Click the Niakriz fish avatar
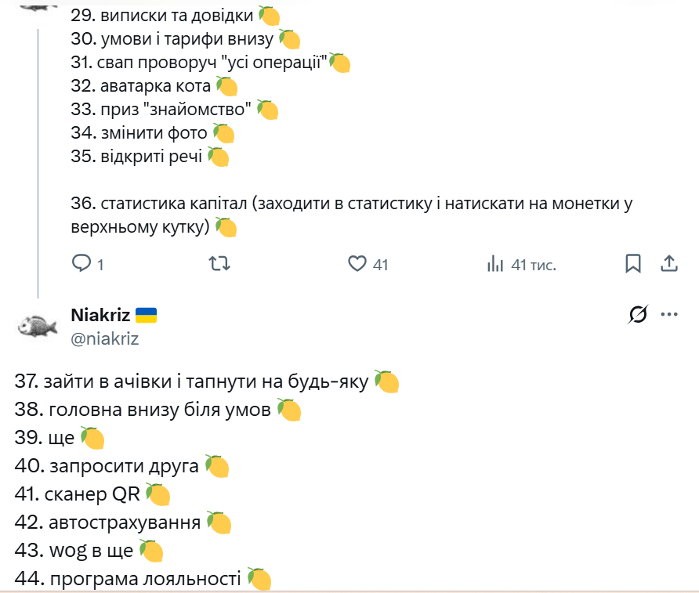 coord(38,326)
